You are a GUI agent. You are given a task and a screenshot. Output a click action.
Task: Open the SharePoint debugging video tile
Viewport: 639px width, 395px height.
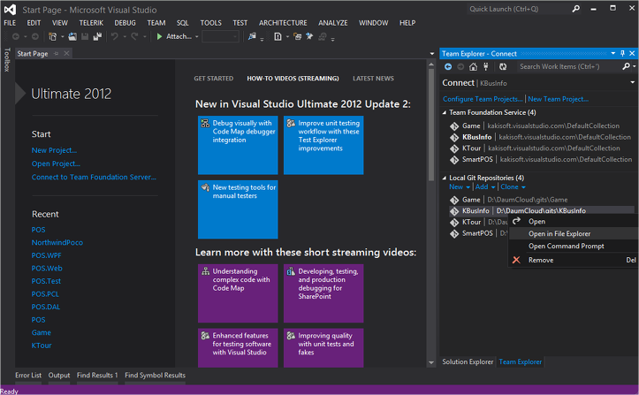point(323,293)
